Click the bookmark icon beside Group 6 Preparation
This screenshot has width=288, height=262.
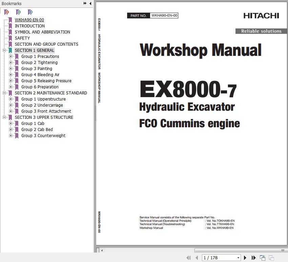coord(17,87)
